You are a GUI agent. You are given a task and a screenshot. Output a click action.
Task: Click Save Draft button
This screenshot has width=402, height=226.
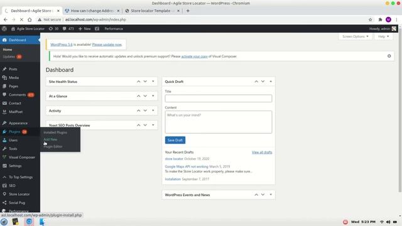coord(175,140)
